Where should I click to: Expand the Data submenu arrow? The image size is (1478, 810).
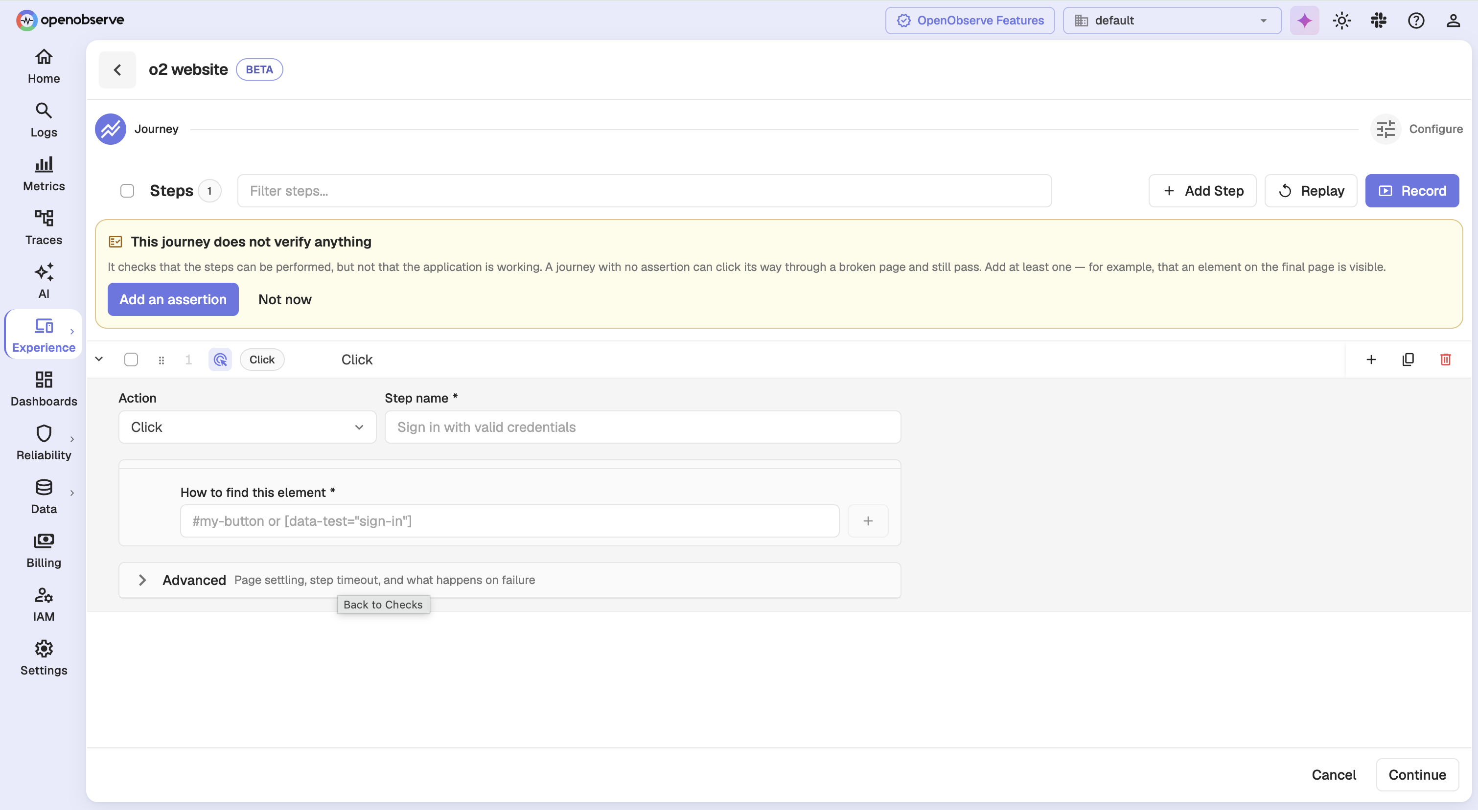[x=72, y=493]
